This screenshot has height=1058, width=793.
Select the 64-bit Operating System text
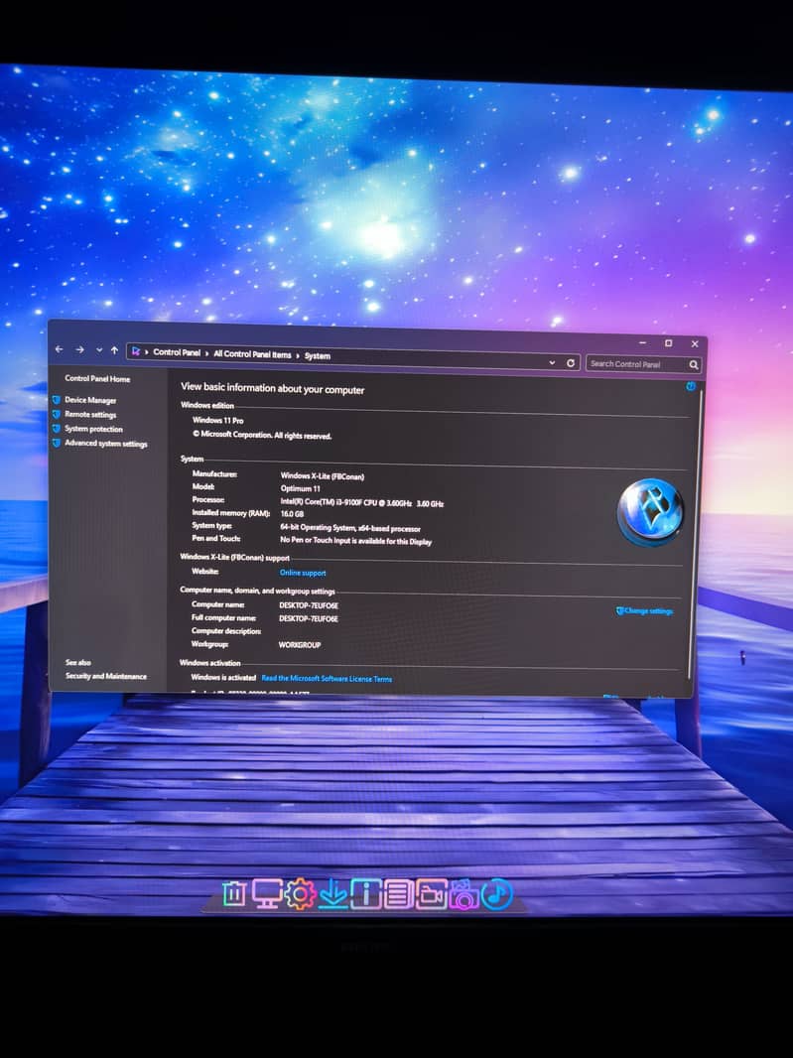350,528
